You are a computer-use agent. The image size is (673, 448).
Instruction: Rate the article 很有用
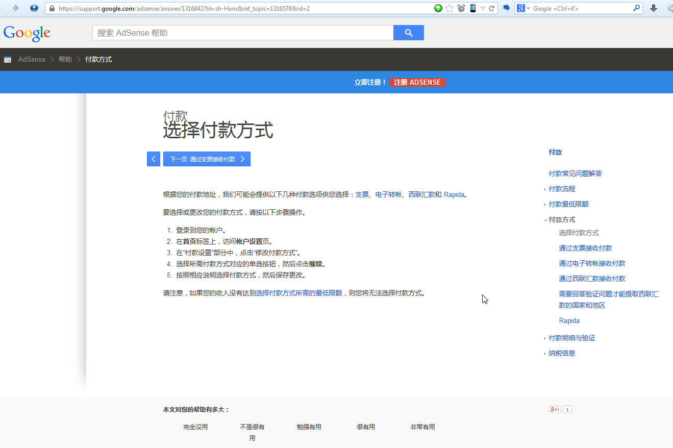(x=366, y=427)
